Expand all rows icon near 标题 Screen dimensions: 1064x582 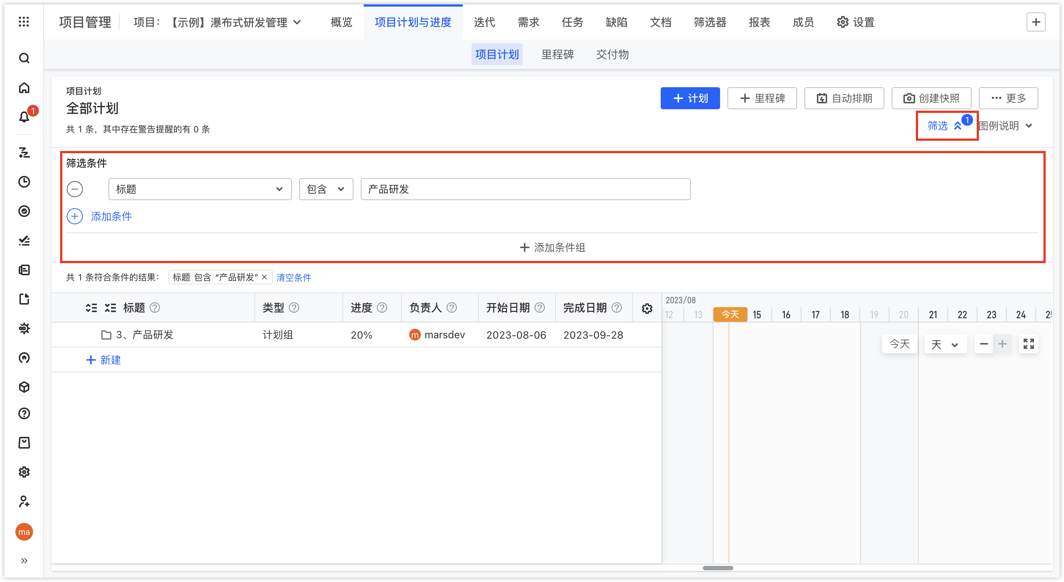[x=91, y=307]
